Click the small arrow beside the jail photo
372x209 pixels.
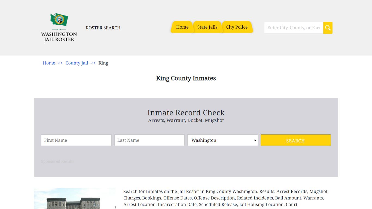(x=115, y=207)
